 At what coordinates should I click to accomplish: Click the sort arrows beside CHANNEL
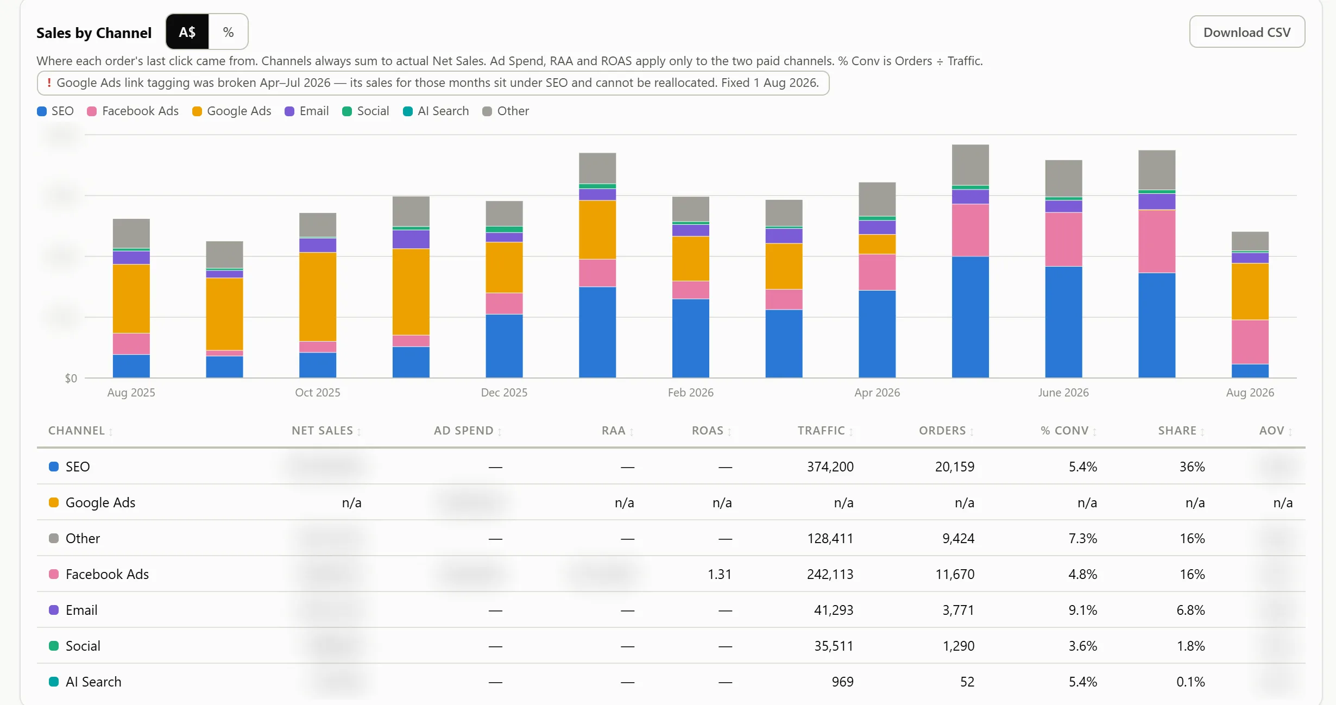pos(111,432)
